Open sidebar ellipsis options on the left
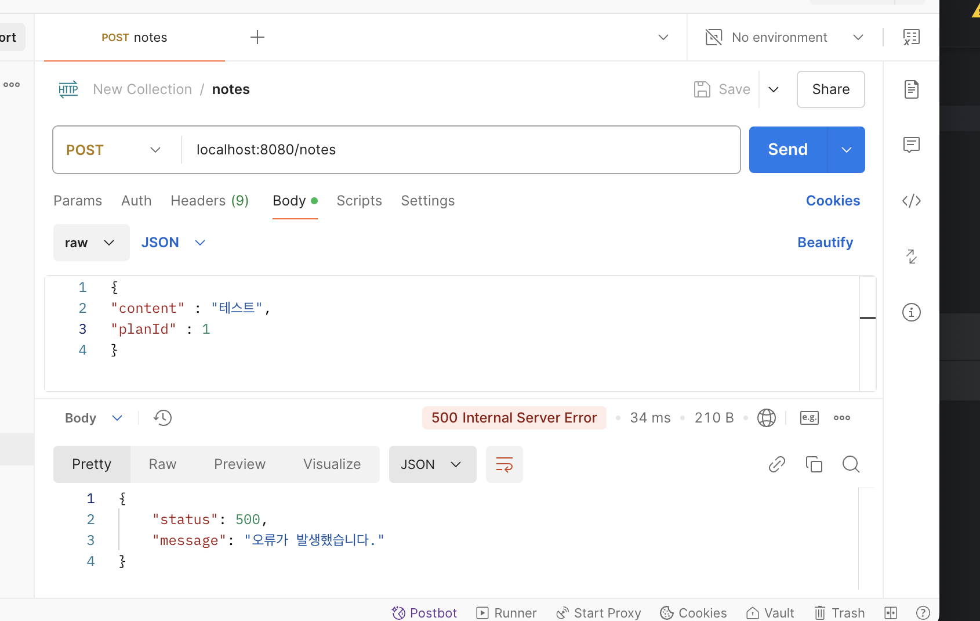Image resolution: width=980 pixels, height=621 pixels. coord(12,85)
